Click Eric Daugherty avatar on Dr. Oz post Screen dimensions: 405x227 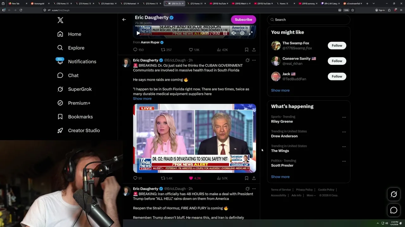pyautogui.click(x=127, y=63)
